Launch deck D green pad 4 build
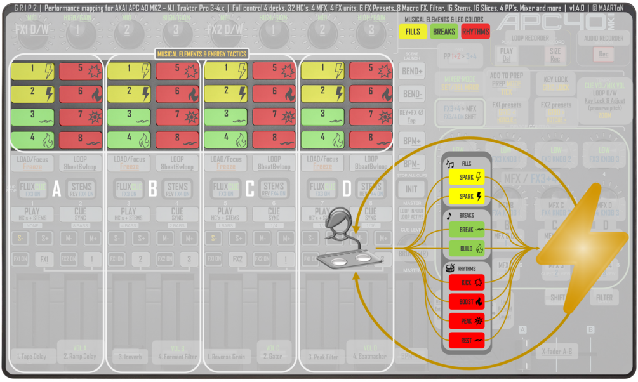 (x=322, y=140)
